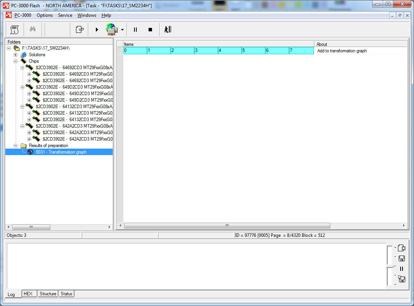Open dropdown arrow next to the globe icon
This screenshot has height=306, width=414.
coord(122,30)
